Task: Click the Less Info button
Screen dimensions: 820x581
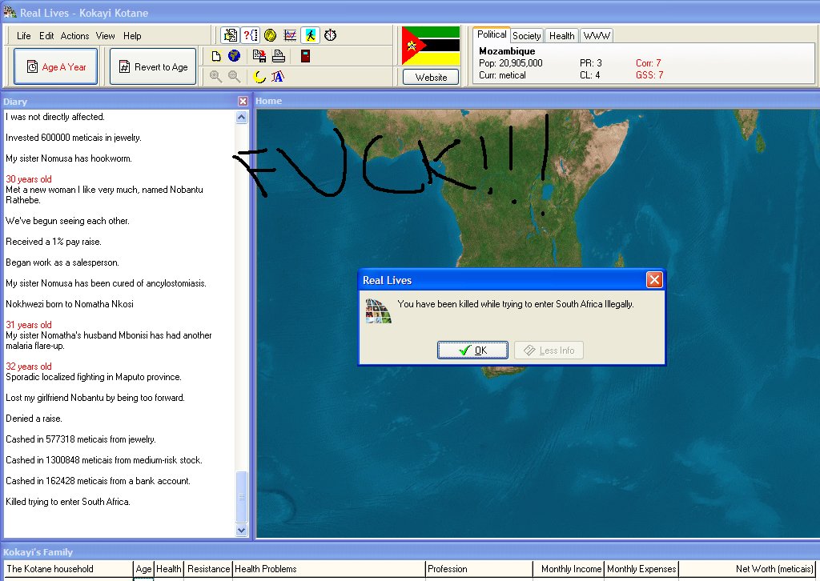Action: pyautogui.click(x=549, y=350)
